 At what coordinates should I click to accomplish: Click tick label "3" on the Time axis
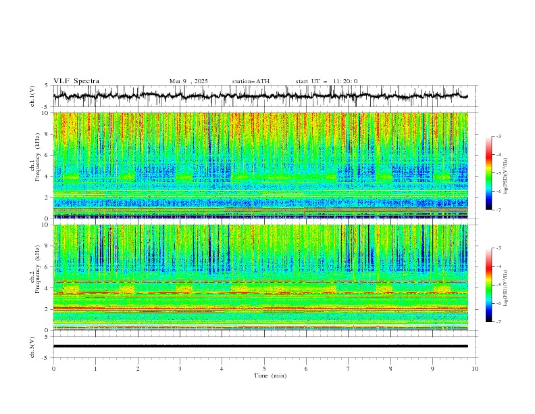pyautogui.click(x=180, y=369)
